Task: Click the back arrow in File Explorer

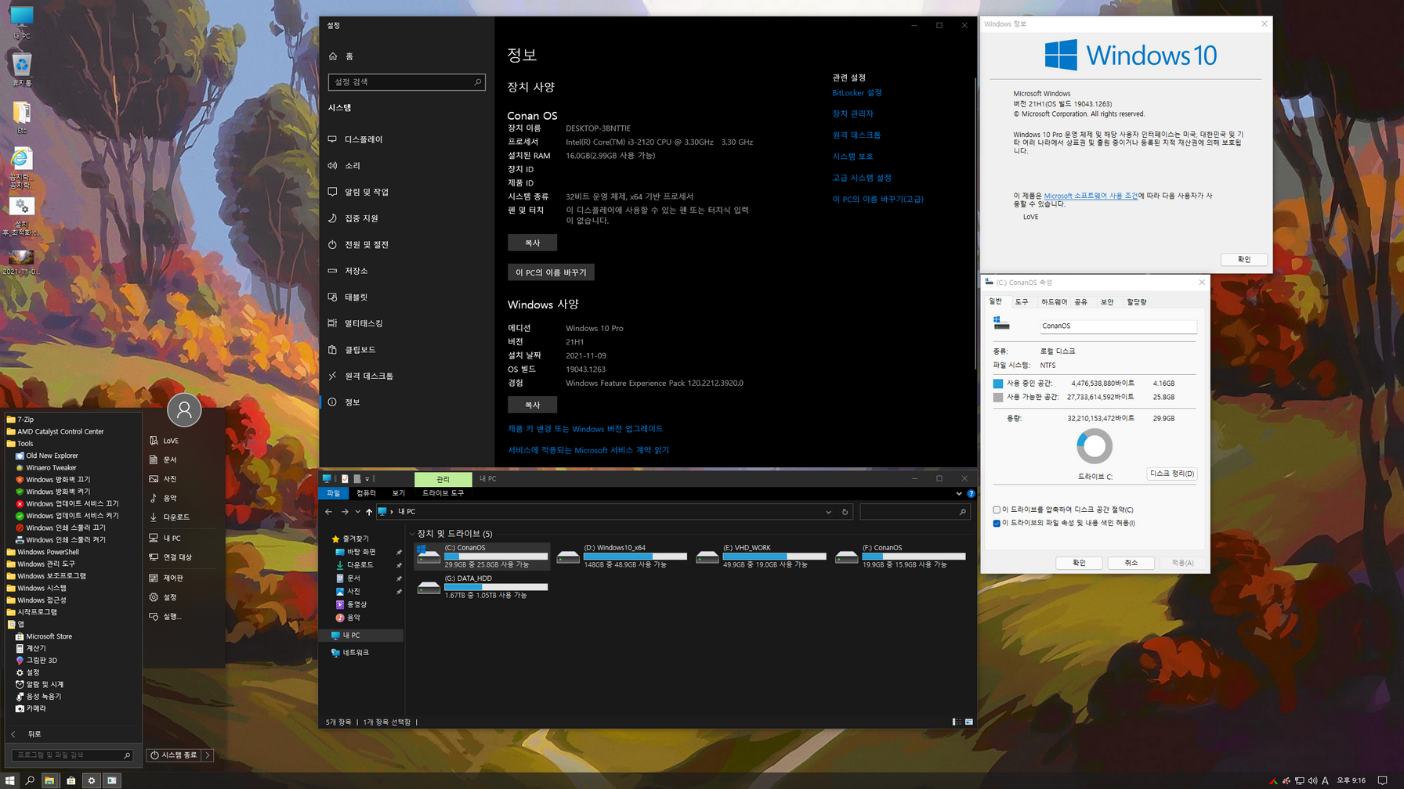Action: [x=328, y=512]
